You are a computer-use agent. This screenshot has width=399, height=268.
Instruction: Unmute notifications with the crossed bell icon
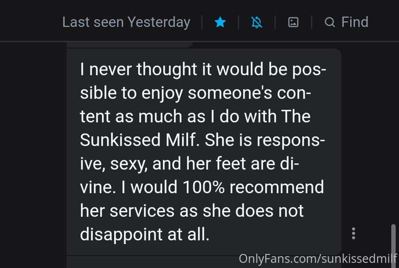click(x=256, y=22)
